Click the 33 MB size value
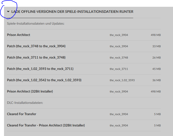The height and width of the screenshot is (136, 173). click(x=156, y=46)
